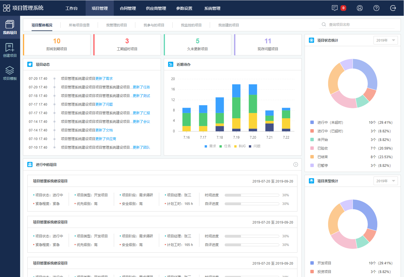Open the 久未更新项目 card showing 5
Viewport: 404px width, 277px height.
[197, 45]
